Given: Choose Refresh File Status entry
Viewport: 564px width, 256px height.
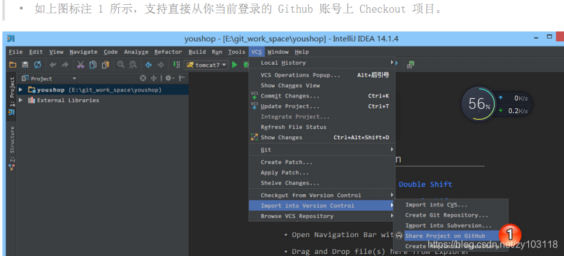Looking at the screenshot, I should (322, 127).
